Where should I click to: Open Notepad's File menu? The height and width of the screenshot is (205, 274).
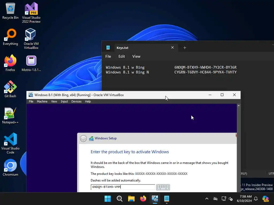click(x=108, y=56)
